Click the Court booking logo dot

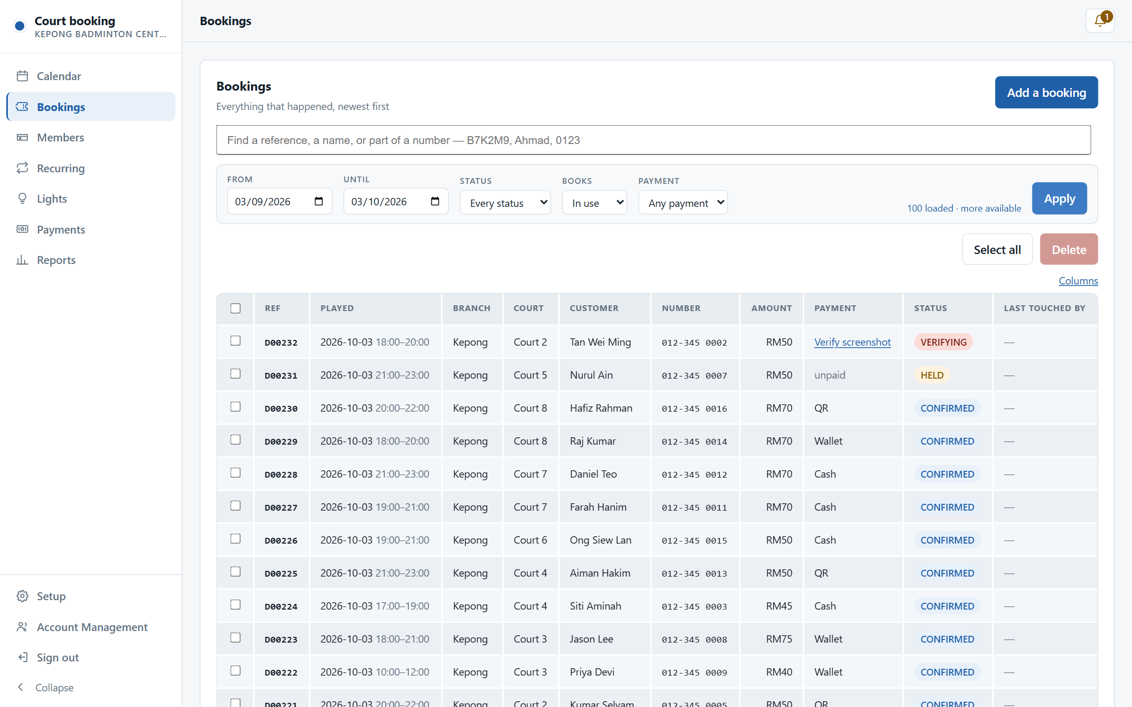20,26
